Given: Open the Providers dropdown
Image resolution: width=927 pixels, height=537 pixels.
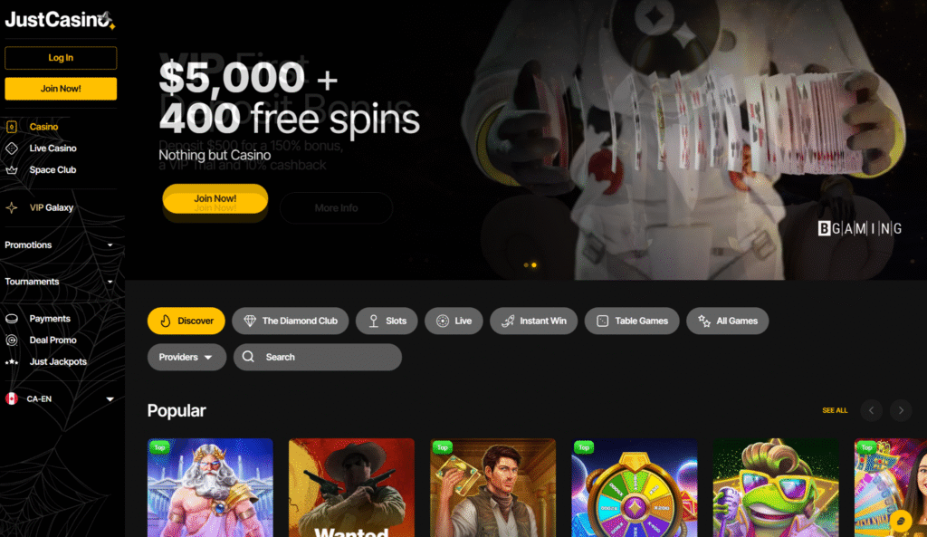Looking at the screenshot, I should point(186,357).
